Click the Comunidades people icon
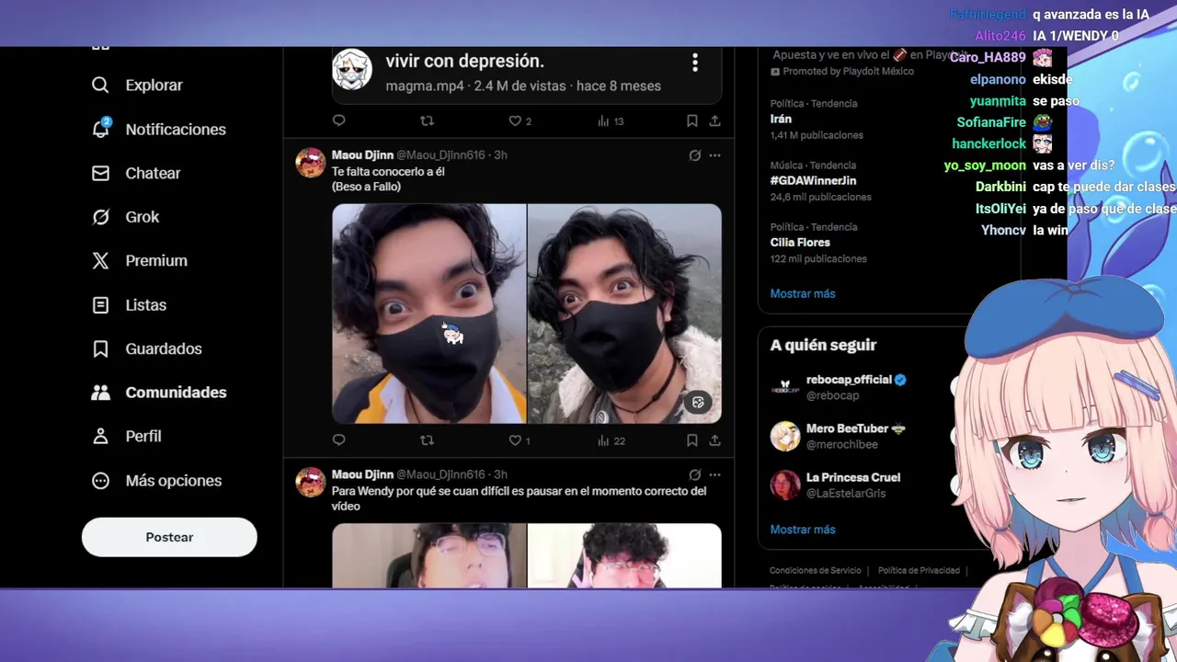The width and height of the screenshot is (1177, 662). (x=100, y=393)
